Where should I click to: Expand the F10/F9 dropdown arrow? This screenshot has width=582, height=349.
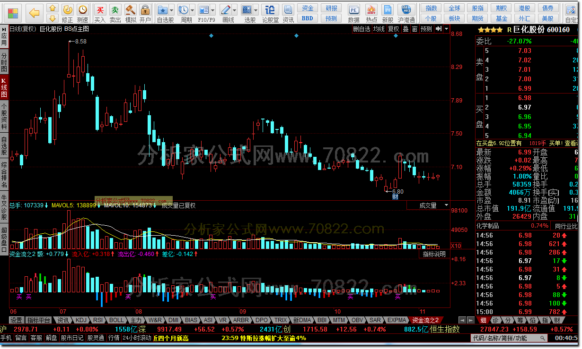point(213,10)
